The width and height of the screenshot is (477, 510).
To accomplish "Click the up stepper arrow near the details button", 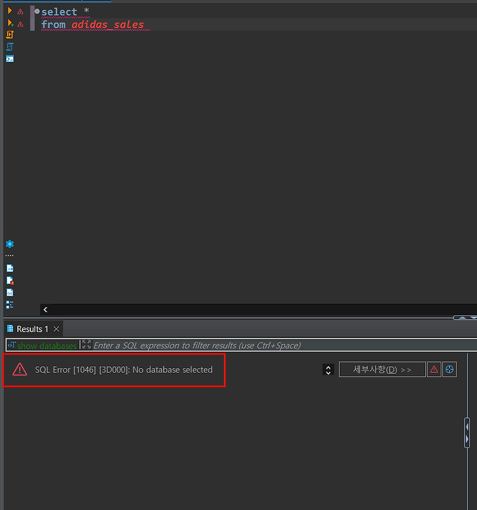I will pos(327,366).
